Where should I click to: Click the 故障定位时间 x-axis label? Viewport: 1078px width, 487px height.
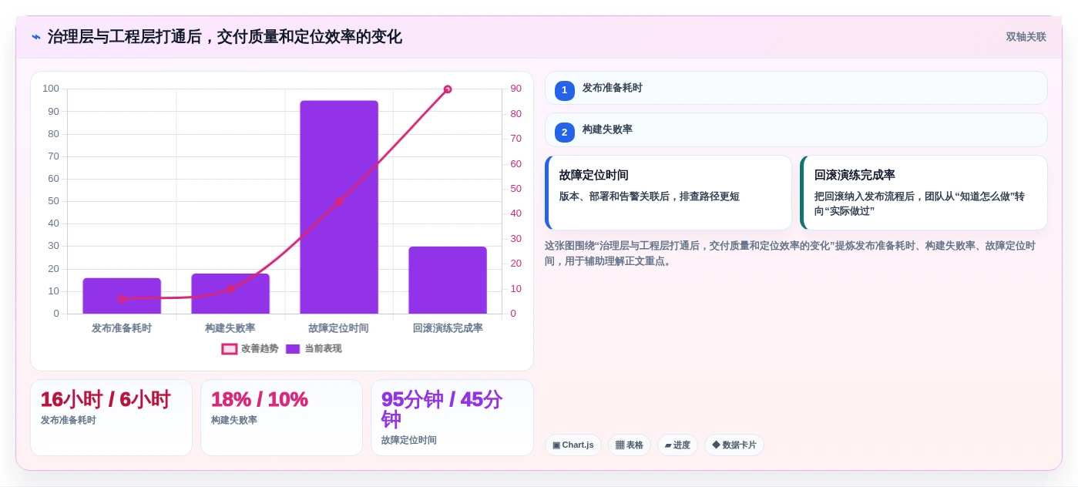[339, 328]
